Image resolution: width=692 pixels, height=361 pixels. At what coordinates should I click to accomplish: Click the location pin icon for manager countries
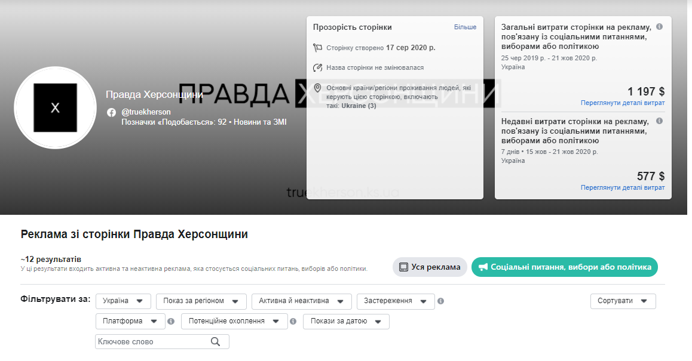[x=317, y=88]
